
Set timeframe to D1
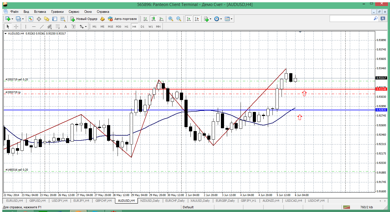click(142, 27)
